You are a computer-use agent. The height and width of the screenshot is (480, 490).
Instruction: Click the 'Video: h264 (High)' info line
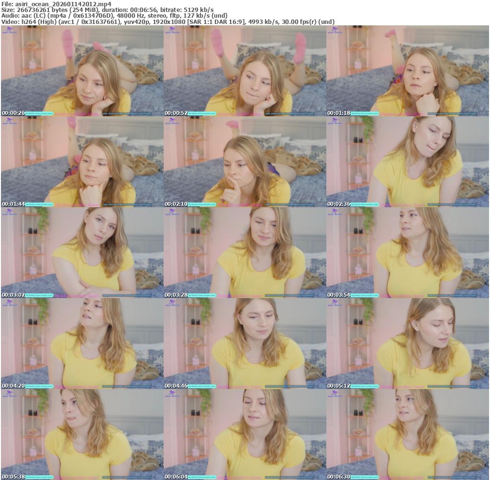[168, 22]
